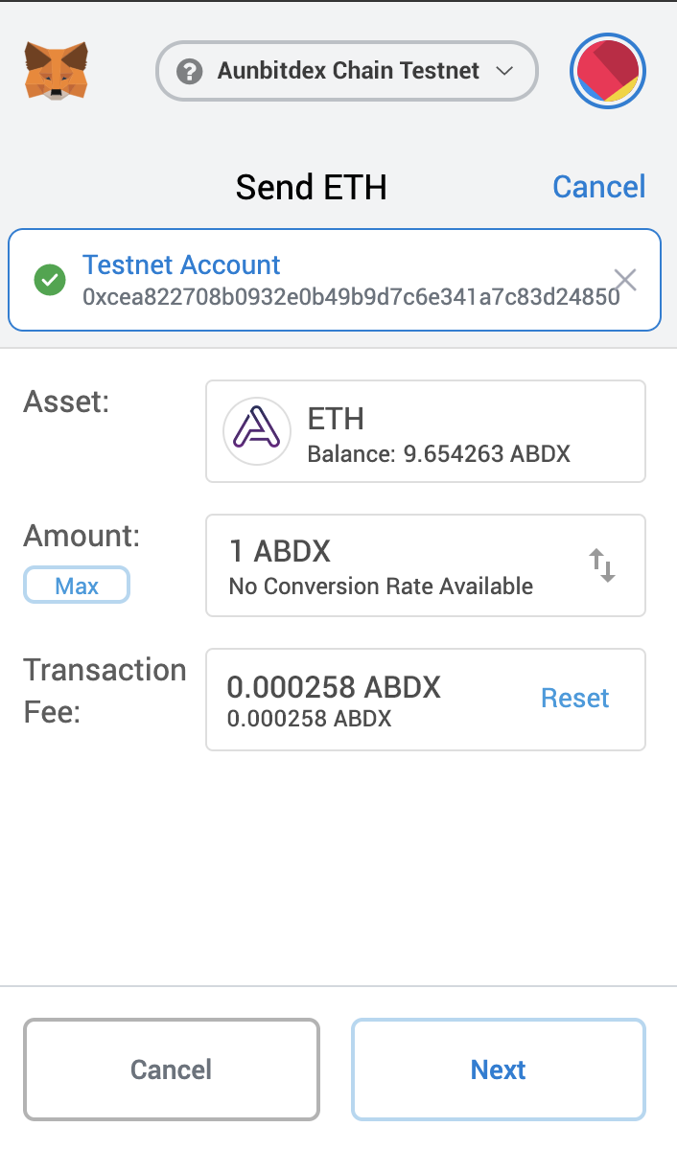Remove the Testnet Account recipient
Screen dimensions: 677x1150
coord(625,280)
